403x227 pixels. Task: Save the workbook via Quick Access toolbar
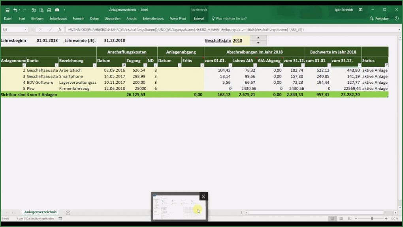coord(8,10)
